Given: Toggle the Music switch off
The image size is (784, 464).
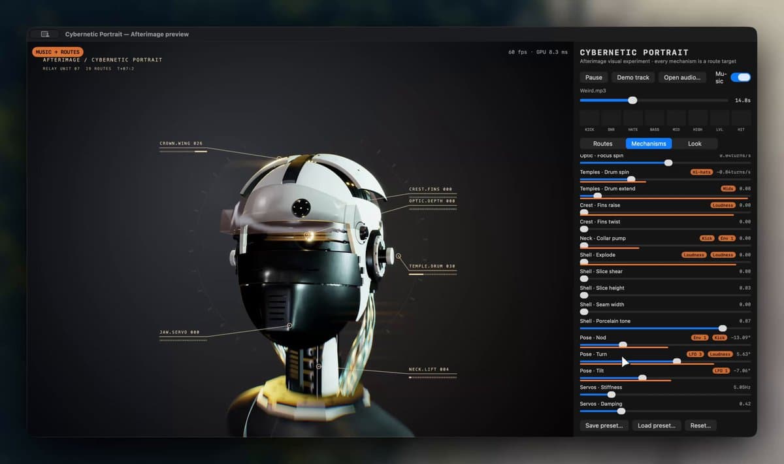Looking at the screenshot, I should tap(740, 77).
